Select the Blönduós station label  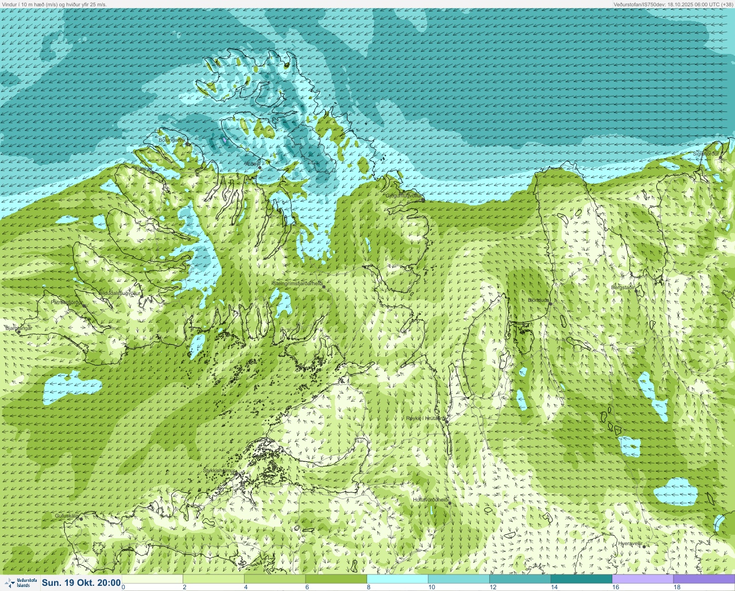pos(539,300)
